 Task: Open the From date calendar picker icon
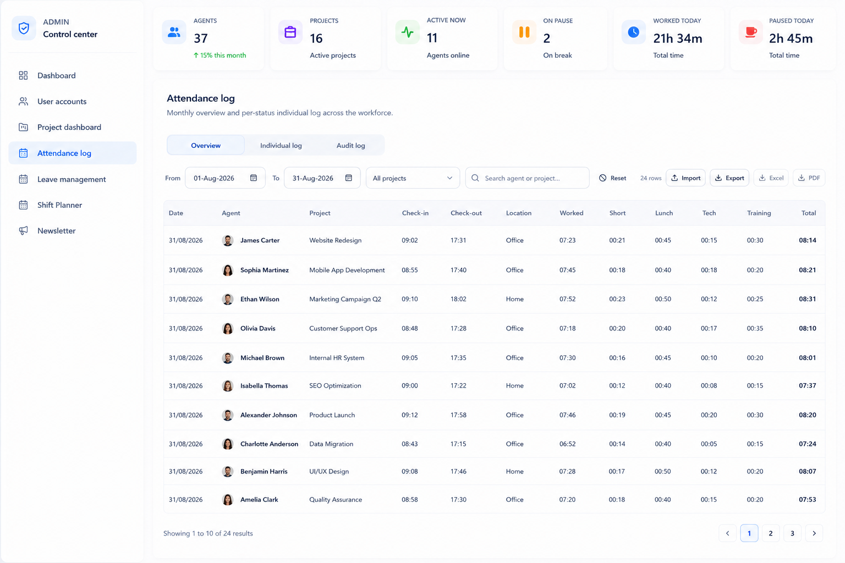pyautogui.click(x=254, y=178)
